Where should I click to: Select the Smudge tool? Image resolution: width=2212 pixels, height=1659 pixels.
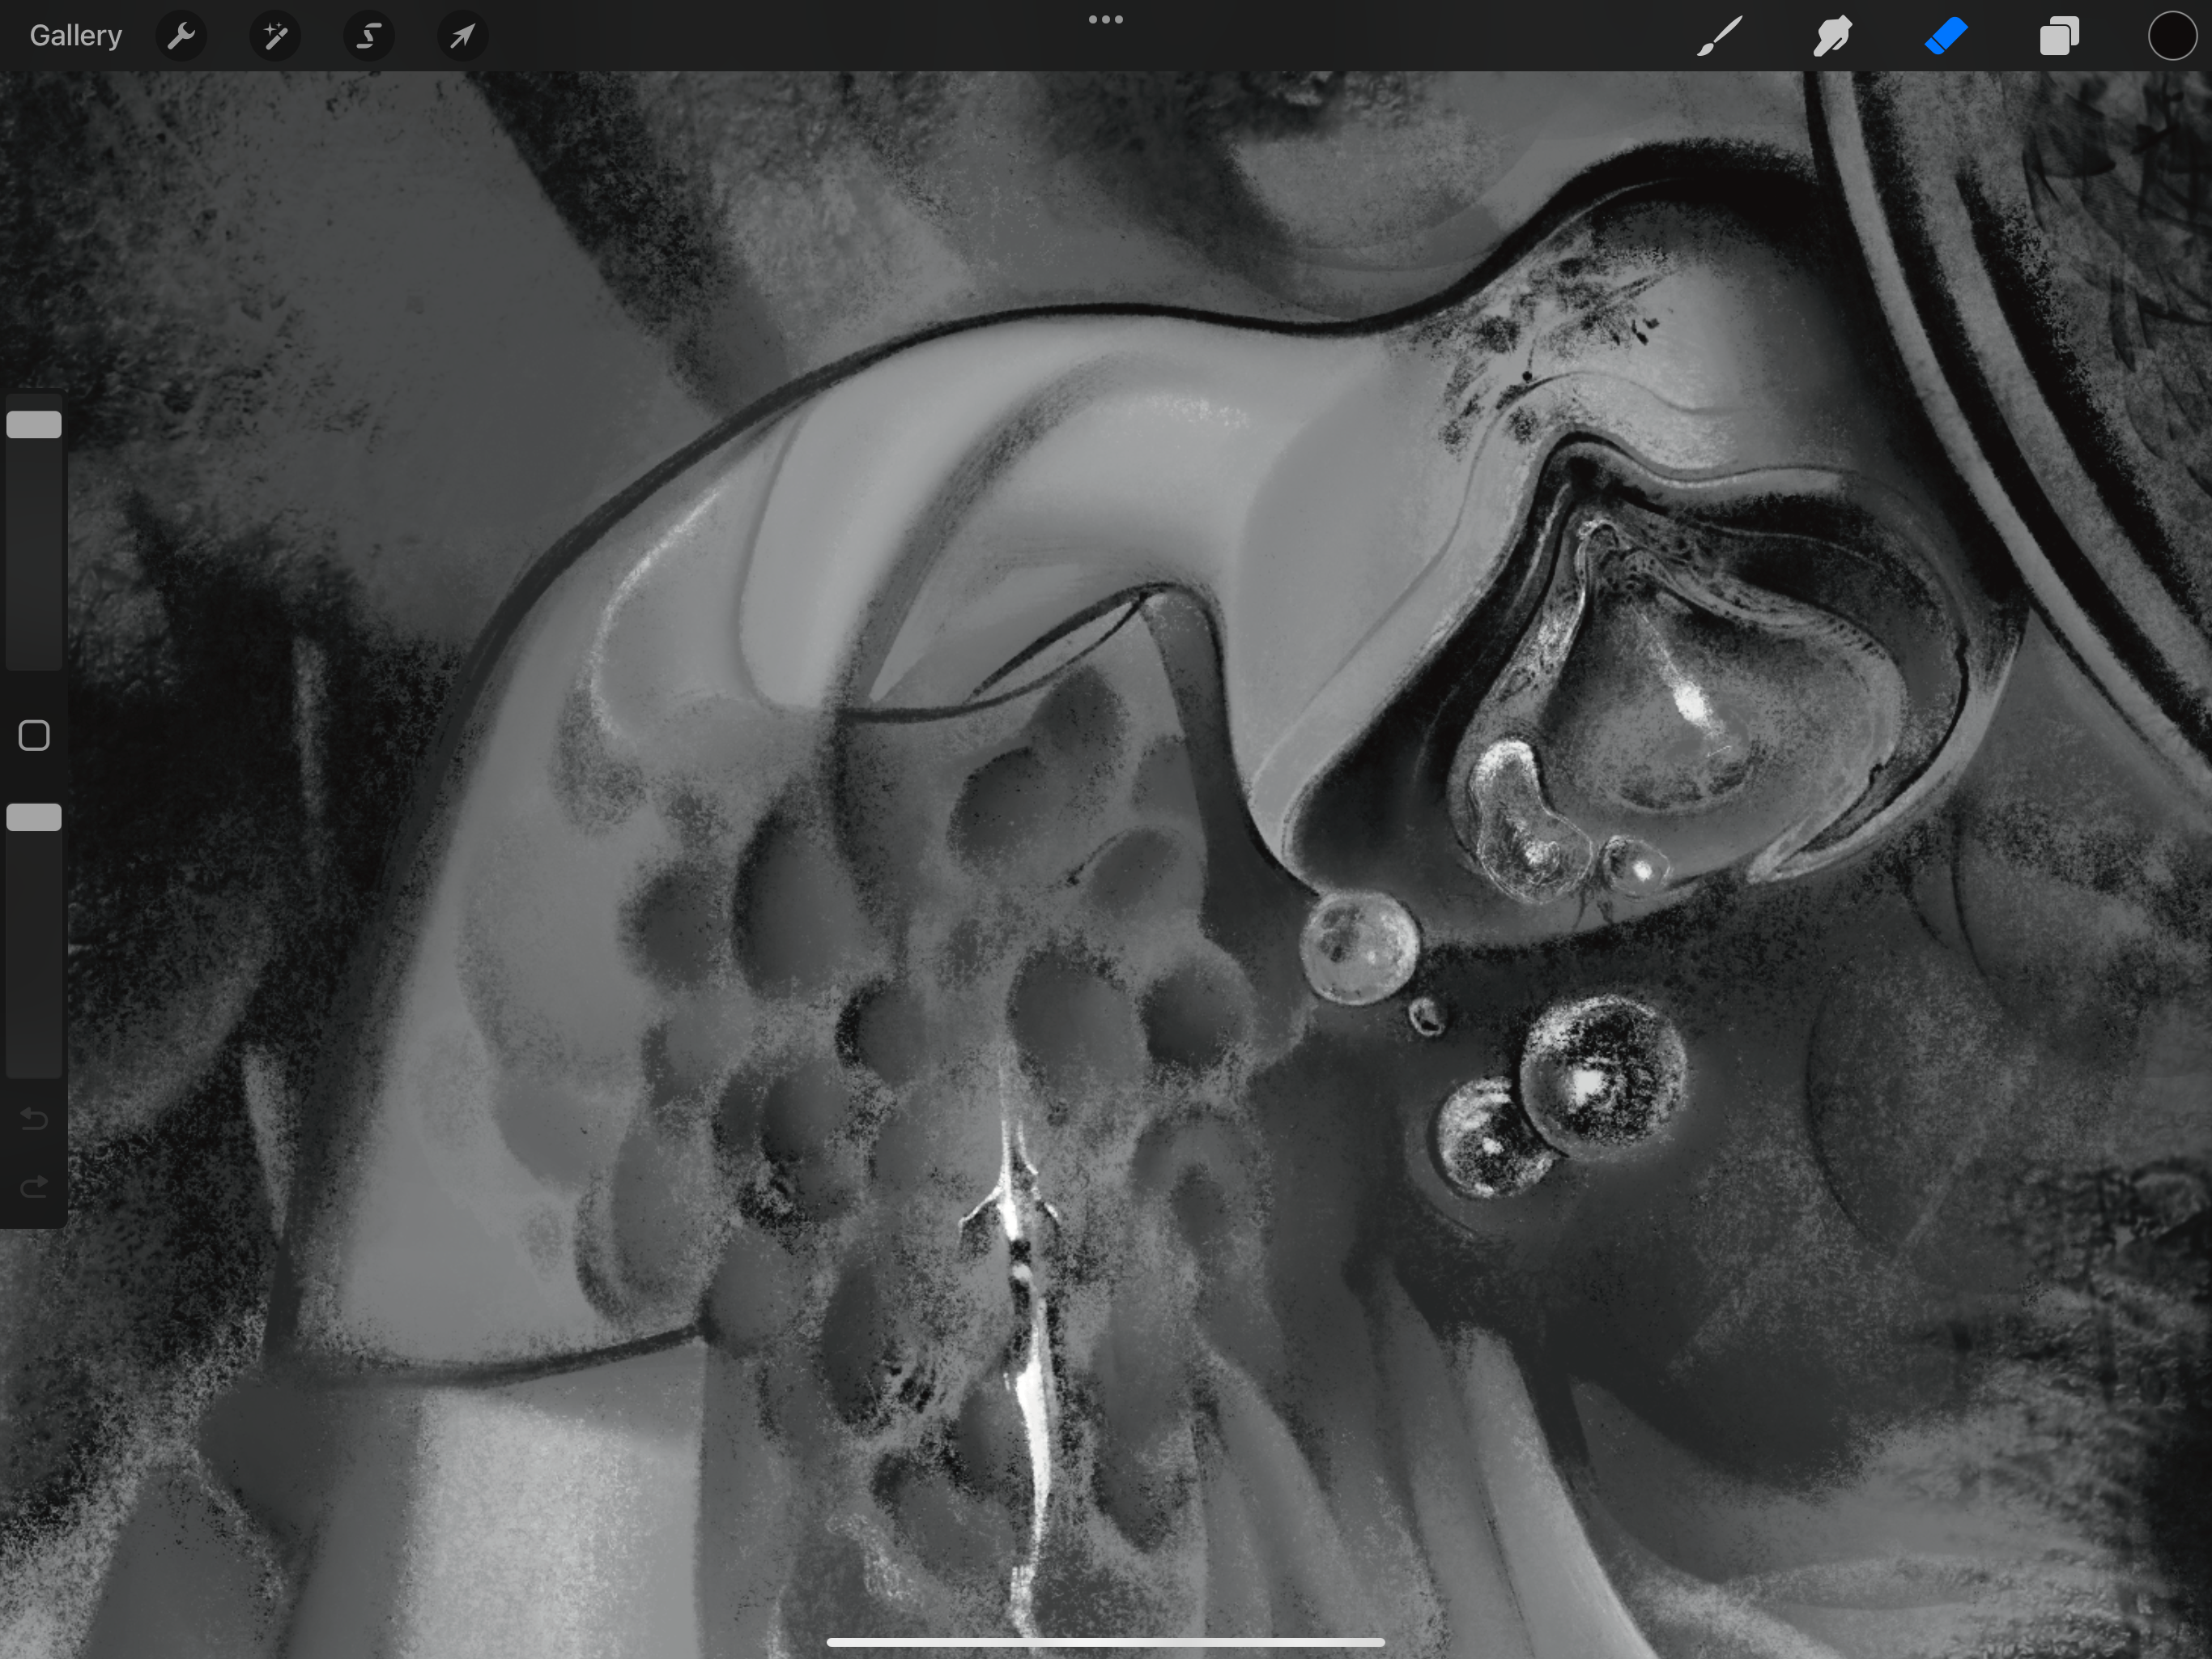point(1832,36)
